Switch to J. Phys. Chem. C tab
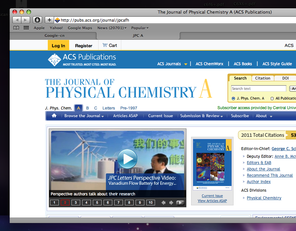 point(96,108)
